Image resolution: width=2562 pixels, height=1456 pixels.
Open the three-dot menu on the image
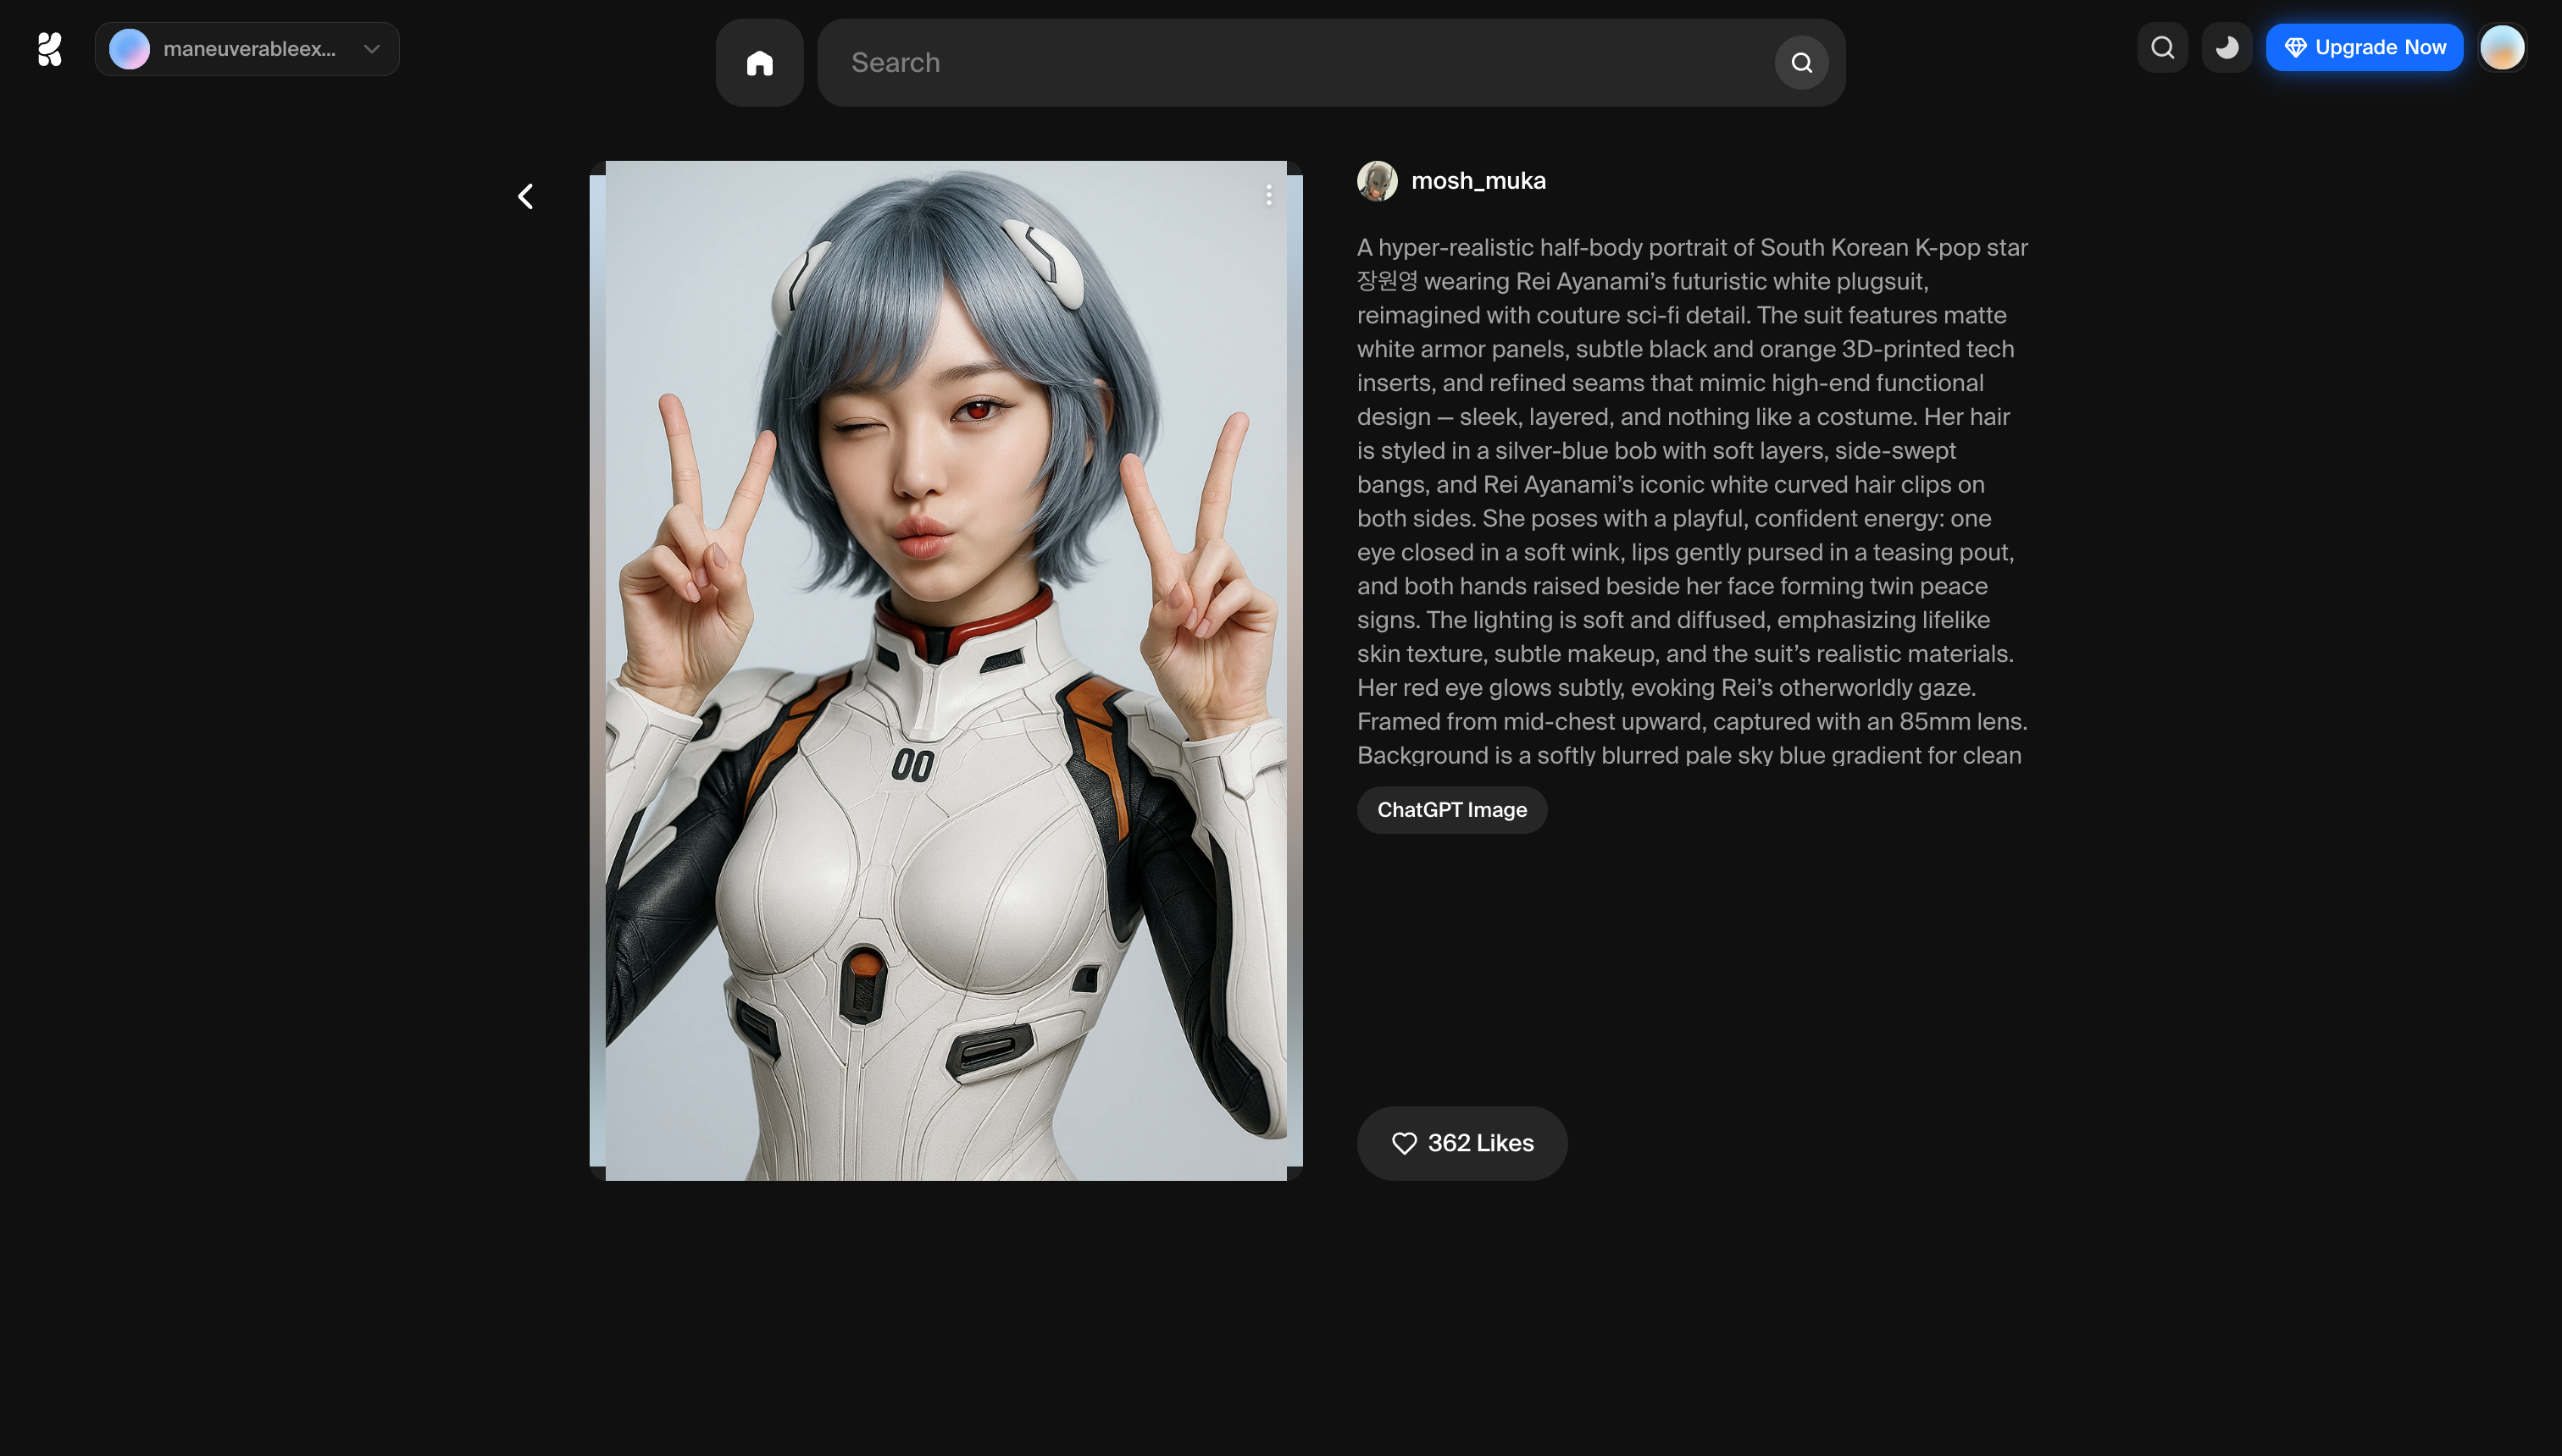pyautogui.click(x=1268, y=195)
